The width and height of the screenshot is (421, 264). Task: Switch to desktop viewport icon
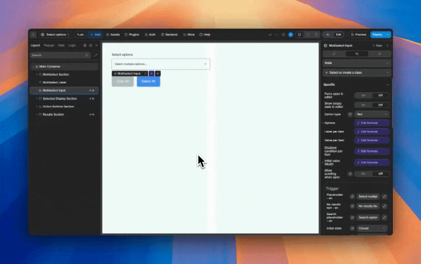point(299,35)
